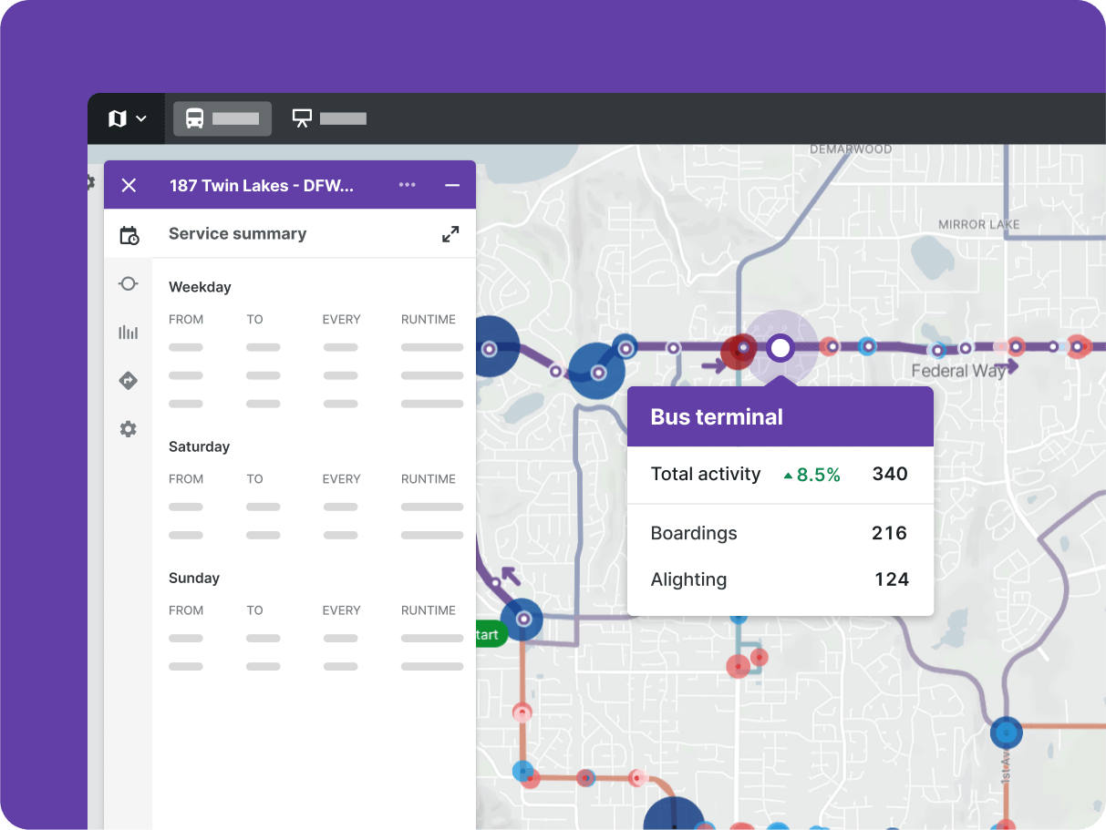Click the Service summary heading

[237, 234]
